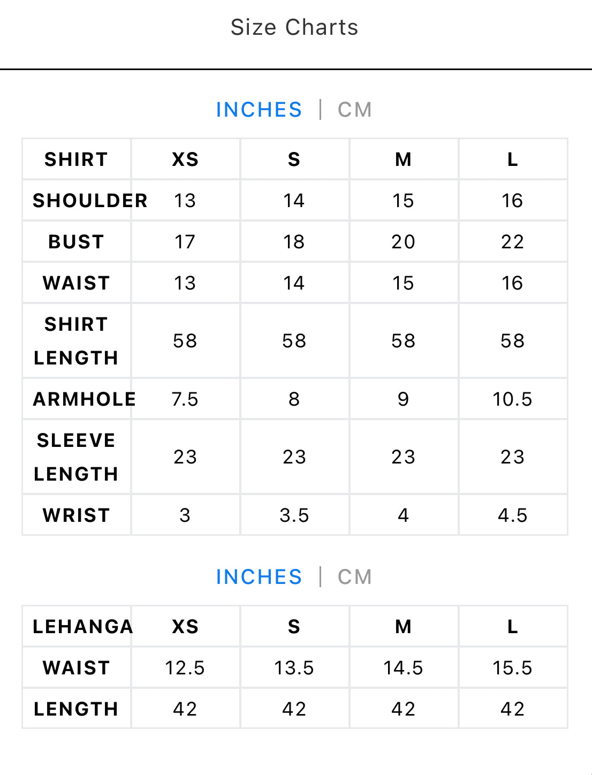Image resolution: width=592 pixels, height=775 pixels.
Task: Click the L column header in shirt table
Action: coord(513,159)
